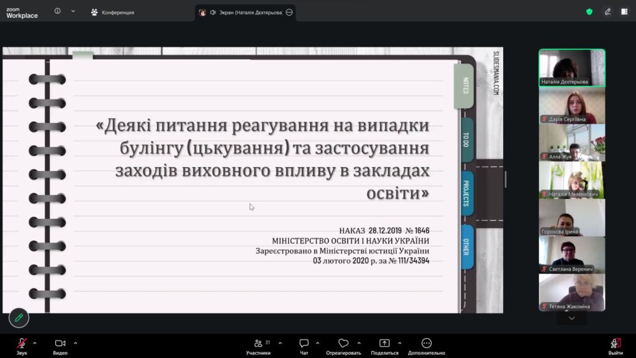This screenshot has height=358, width=636.
Task: Open the Чат chat panel
Action: (304, 347)
